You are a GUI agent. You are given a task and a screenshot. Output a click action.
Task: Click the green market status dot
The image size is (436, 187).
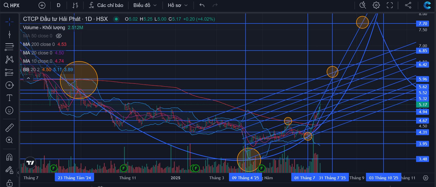[116, 19]
